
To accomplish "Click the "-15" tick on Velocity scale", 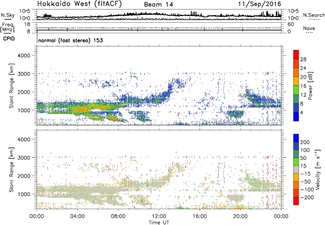I will pos(305,174).
